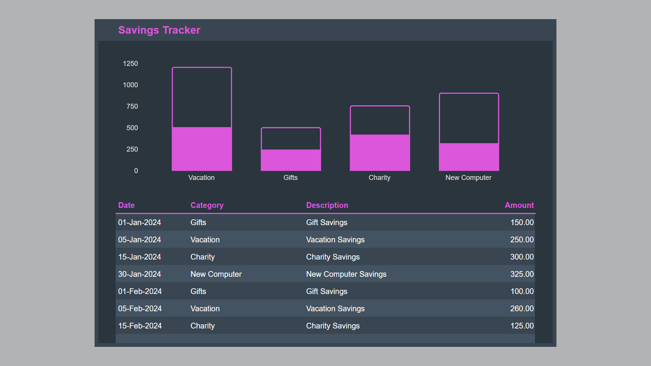Select the 325.00 amount cell
Viewport: 651px width, 366px height.
click(522, 274)
